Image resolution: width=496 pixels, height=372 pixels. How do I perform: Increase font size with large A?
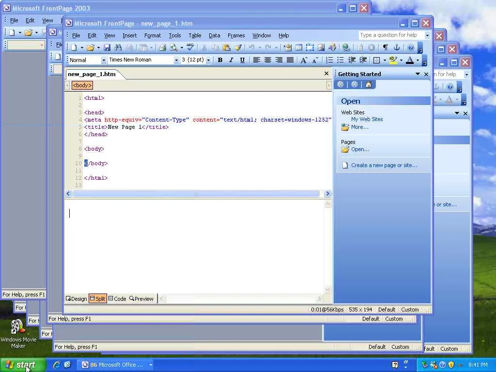[x=304, y=60]
